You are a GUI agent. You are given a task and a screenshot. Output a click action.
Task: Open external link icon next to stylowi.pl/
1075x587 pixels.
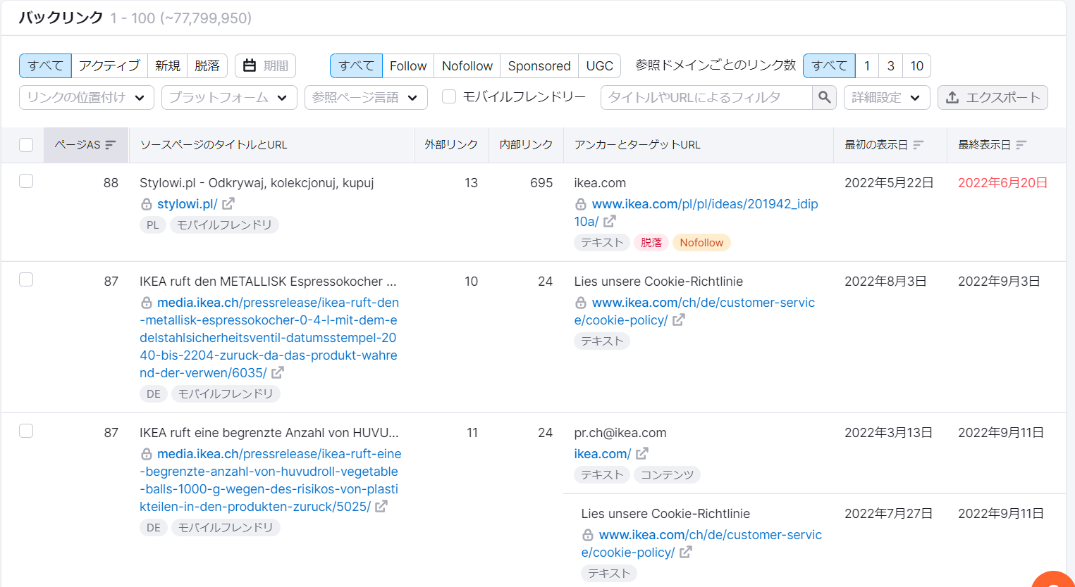[x=228, y=203]
